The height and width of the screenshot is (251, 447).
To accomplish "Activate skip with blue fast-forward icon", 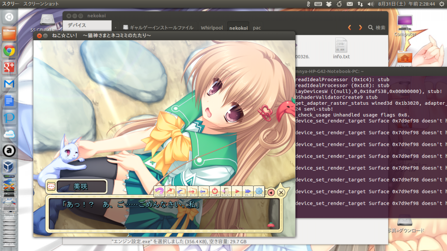I will point(248,191).
